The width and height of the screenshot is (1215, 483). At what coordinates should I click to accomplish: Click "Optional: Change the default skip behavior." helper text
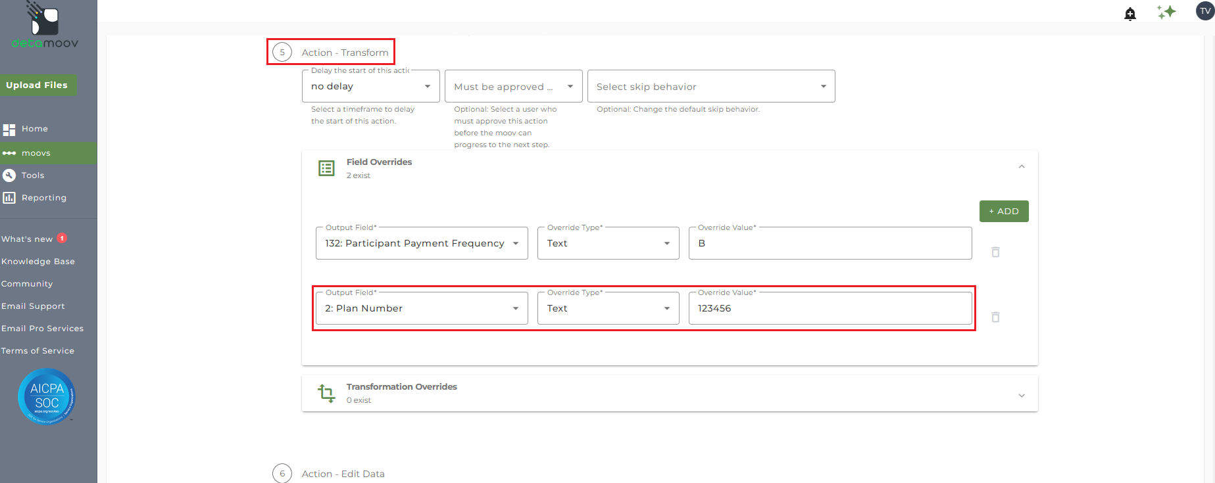[678, 110]
